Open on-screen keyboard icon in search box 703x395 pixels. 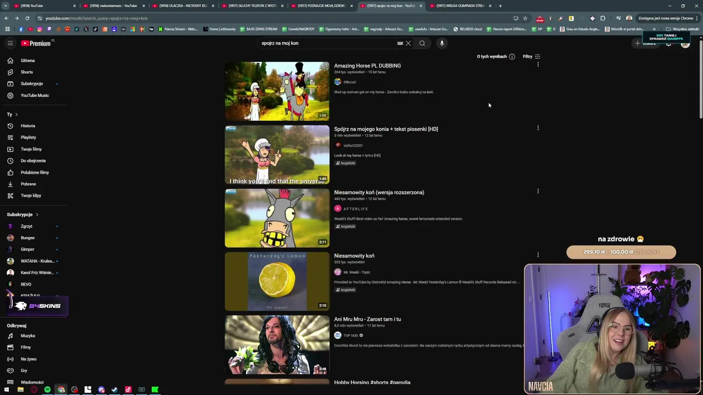coord(400,43)
